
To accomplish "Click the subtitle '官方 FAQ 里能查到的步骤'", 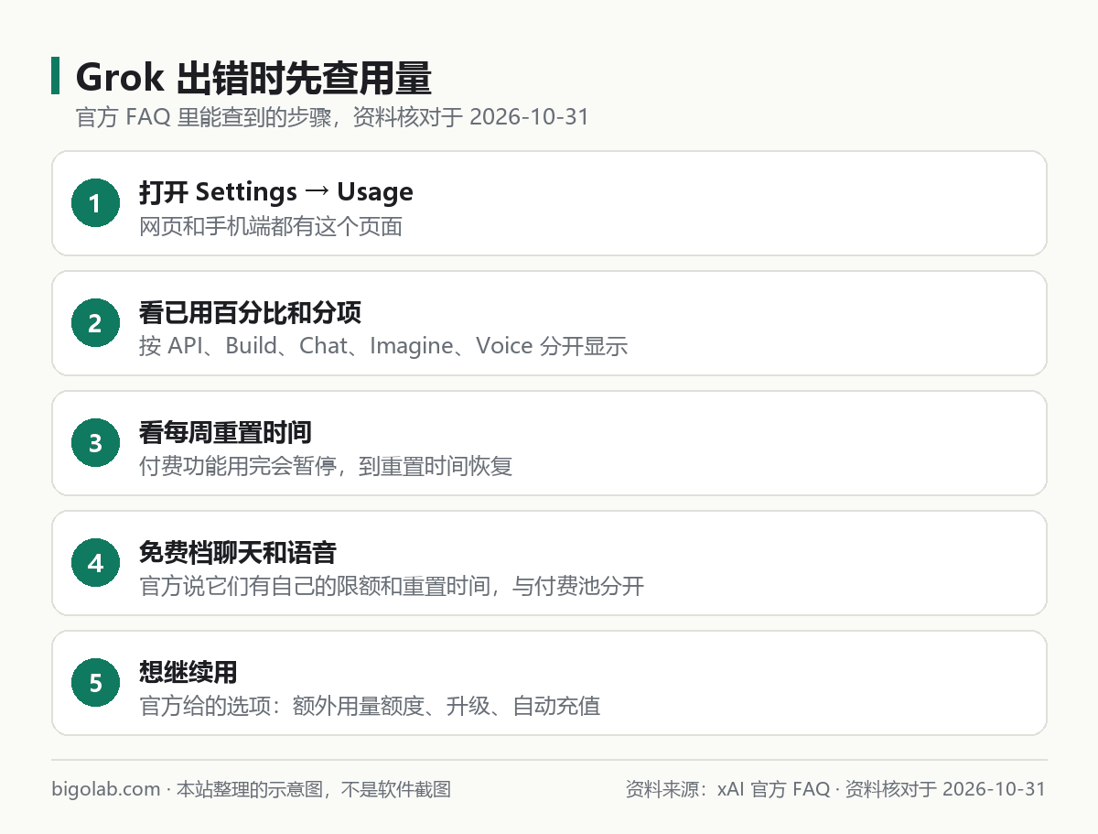I will point(206,118).
